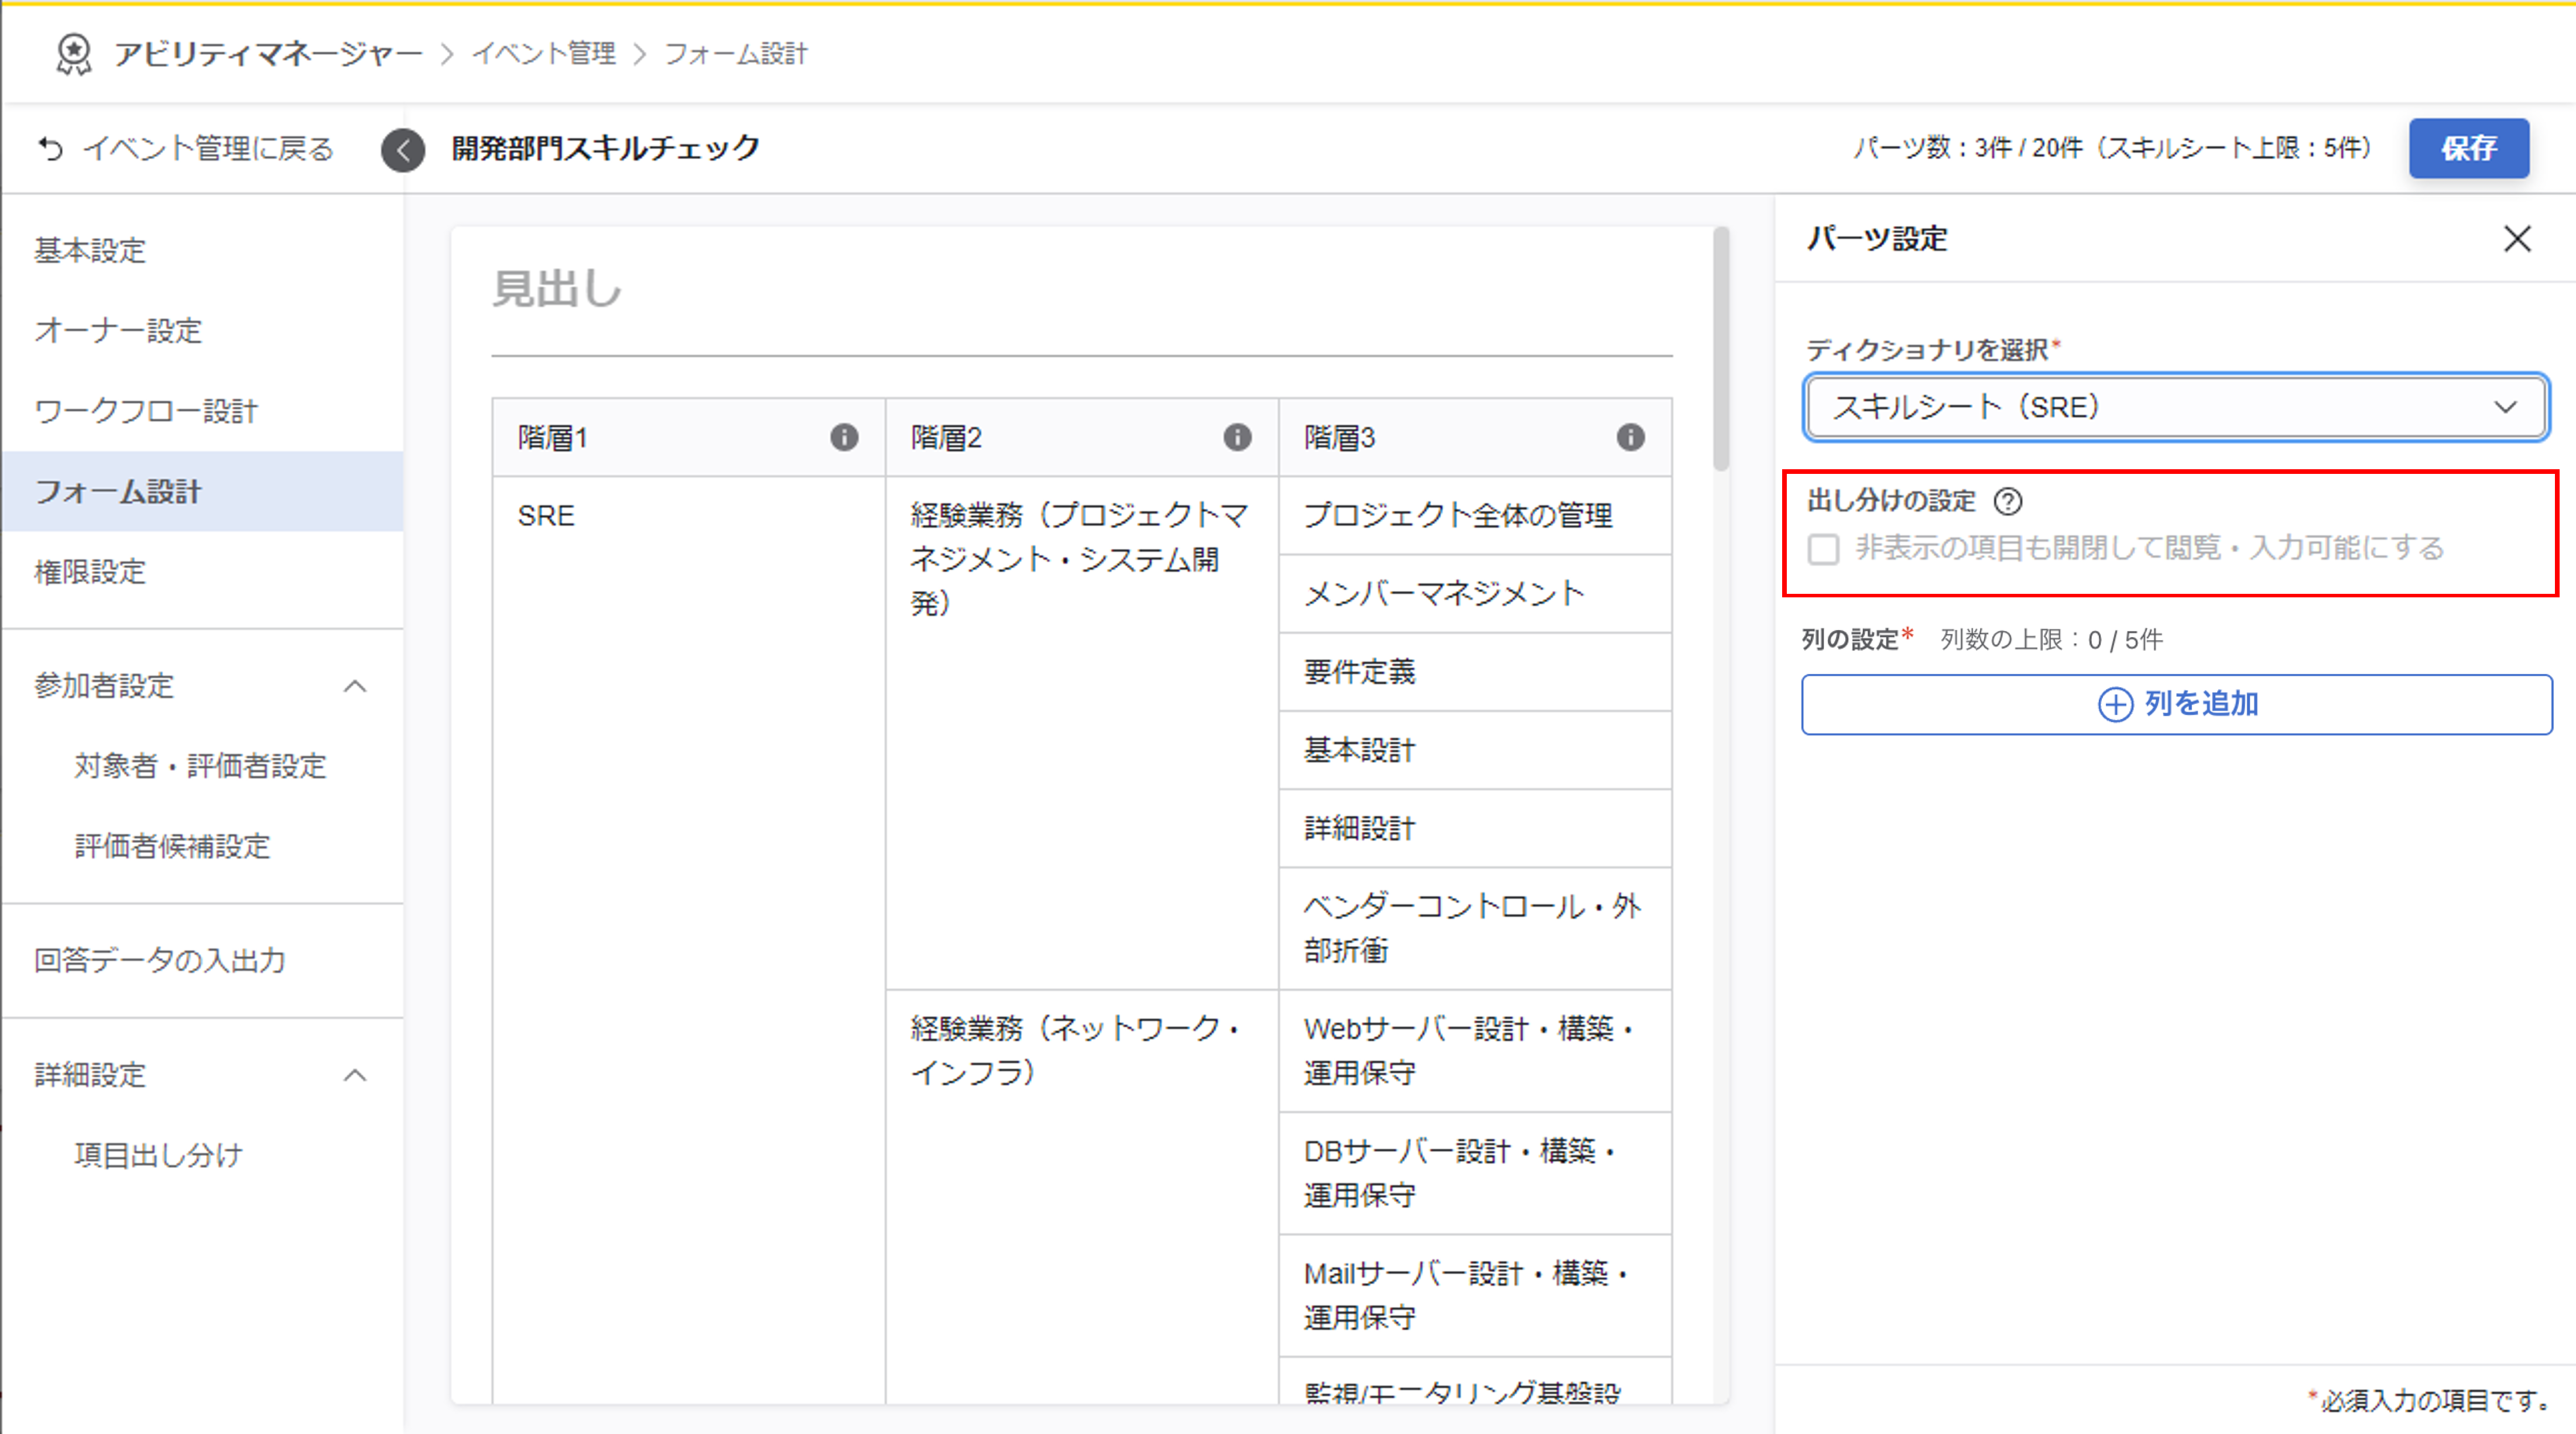The image size is (2576, 1434).
Task: Click the 見出し heading input field
Action: (1080, 290)
